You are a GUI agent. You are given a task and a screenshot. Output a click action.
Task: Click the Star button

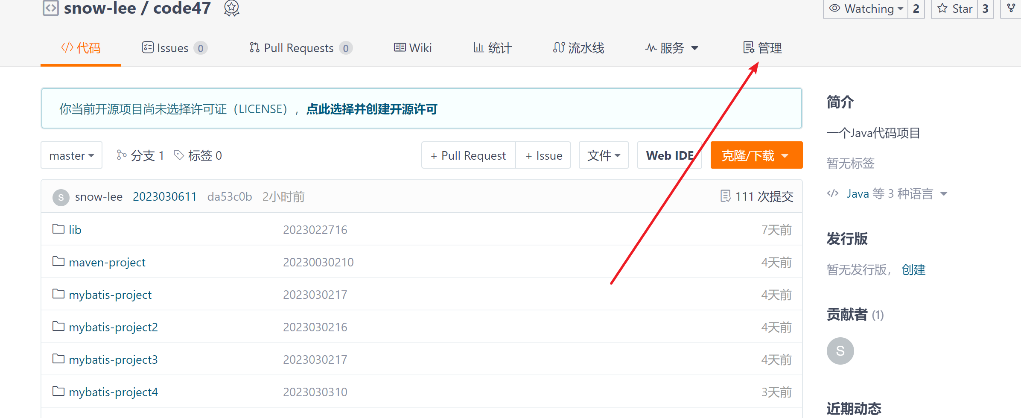pos(954,9)
